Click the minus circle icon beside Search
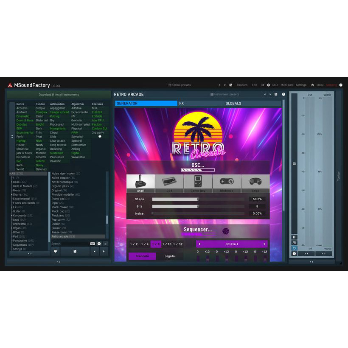Screen dimensions: 348x348 (x=99, y=244)
